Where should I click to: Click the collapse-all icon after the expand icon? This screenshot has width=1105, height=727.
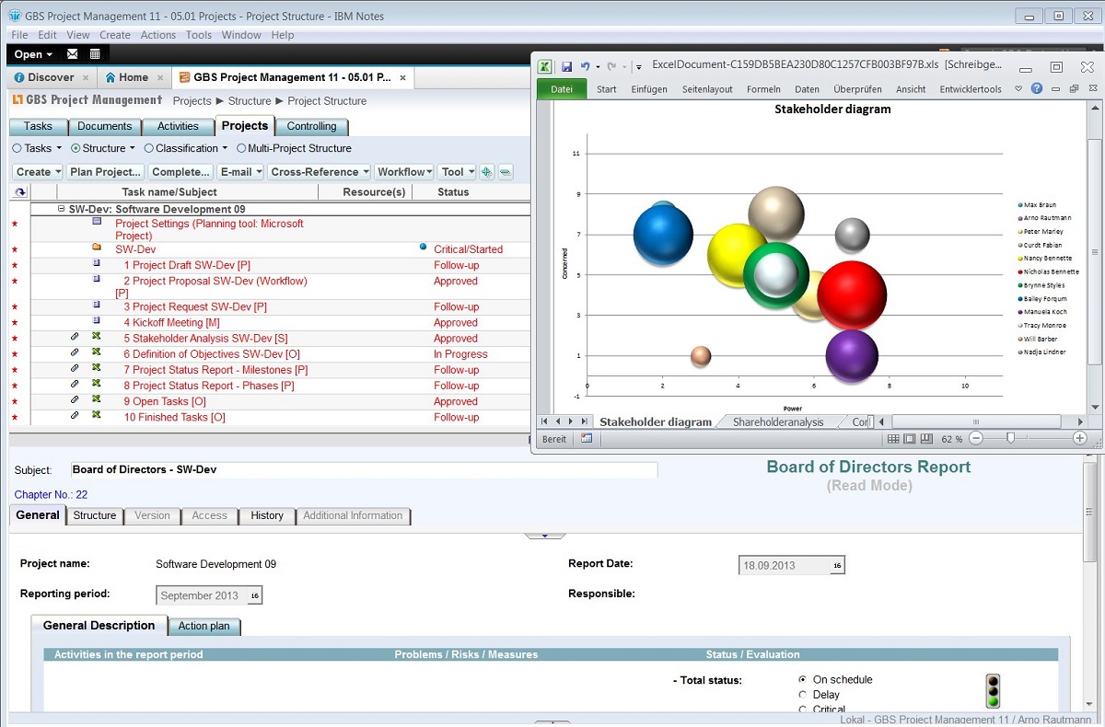pyautogui.click(x=506, y=172)
